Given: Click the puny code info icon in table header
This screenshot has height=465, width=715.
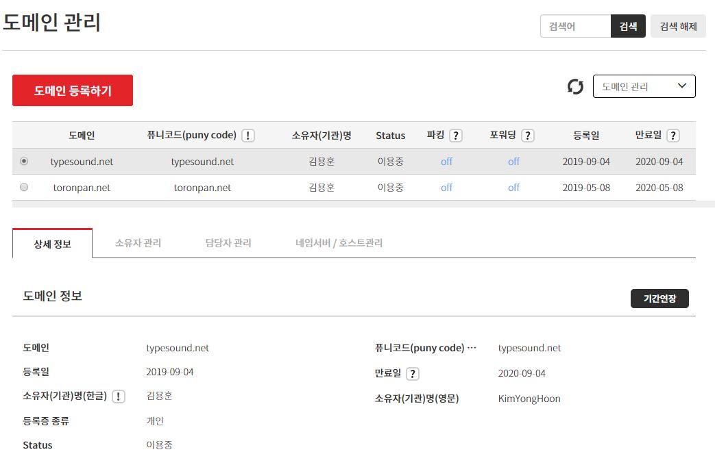Looking at the screenshot, I should coord(248,136).
